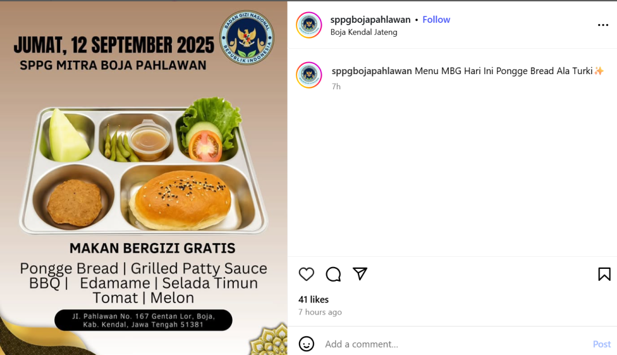617x355 pixels.
Task: Like the post with the heart icon
Action: pos(306,274)
